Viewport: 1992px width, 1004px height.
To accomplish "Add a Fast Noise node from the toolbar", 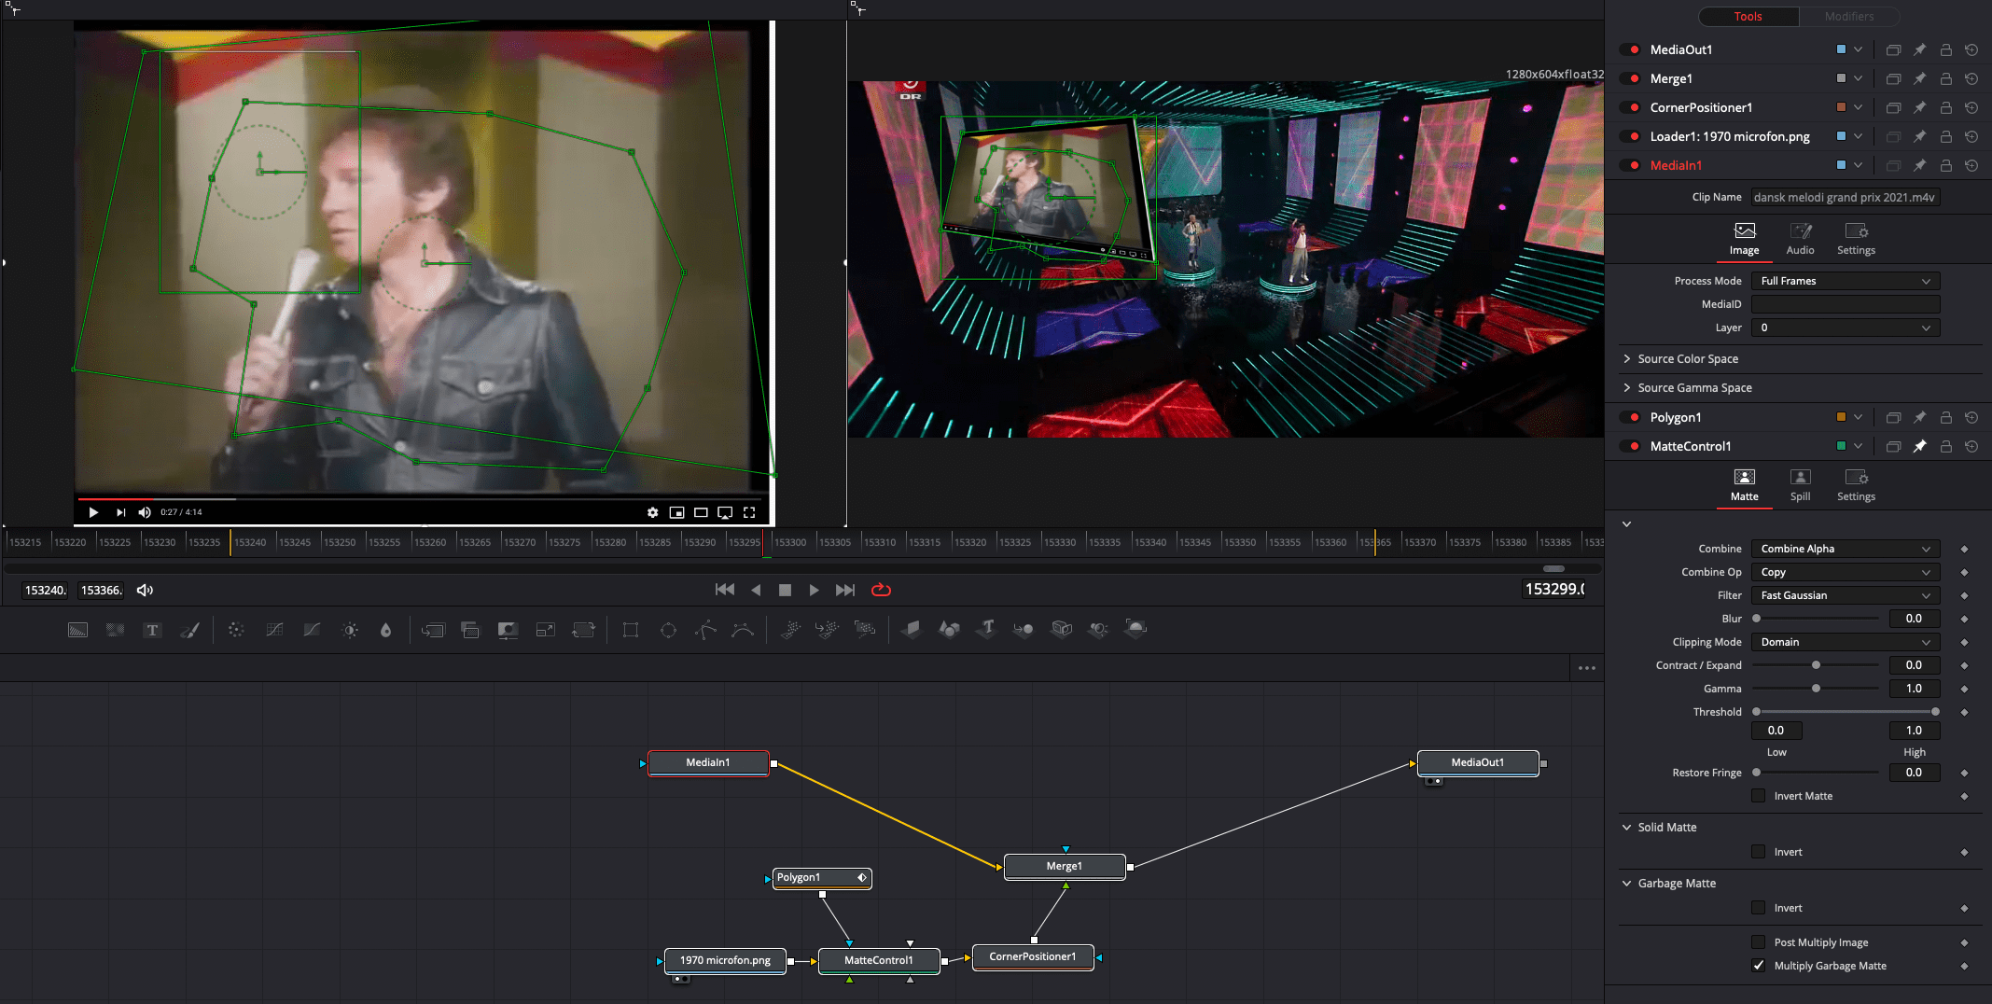I will pos(115,630).
